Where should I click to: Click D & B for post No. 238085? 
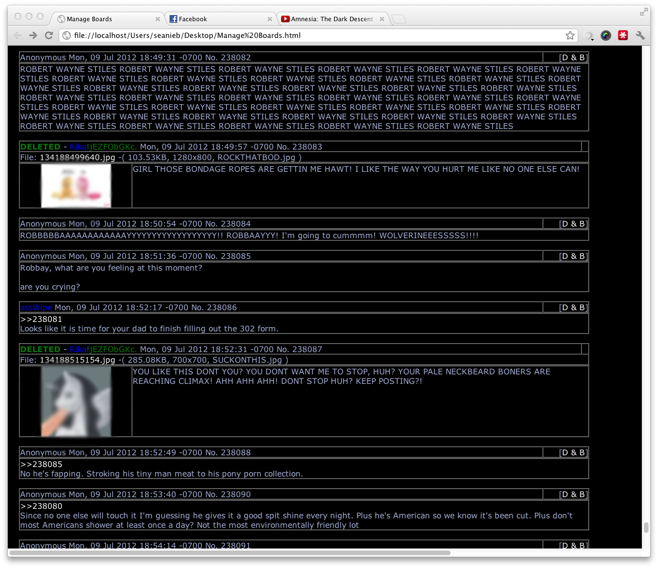pyautogui.click(x=573, y=256)
